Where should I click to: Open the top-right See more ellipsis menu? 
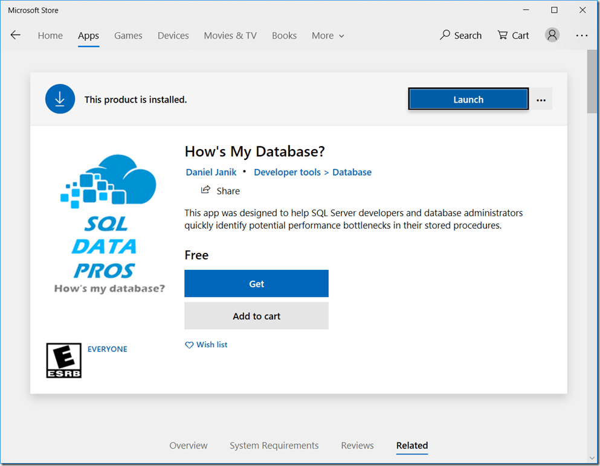pos(581,36)
